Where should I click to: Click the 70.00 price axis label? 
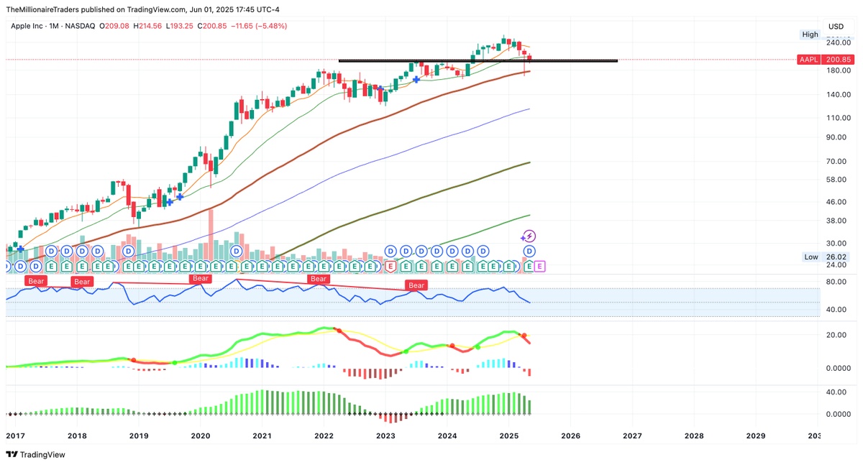[x=837, y=161]
